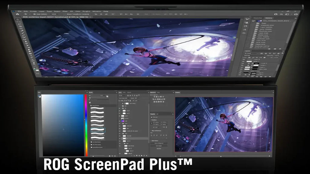Click the View More link under Quick Actions

click(x=159, y=149)
